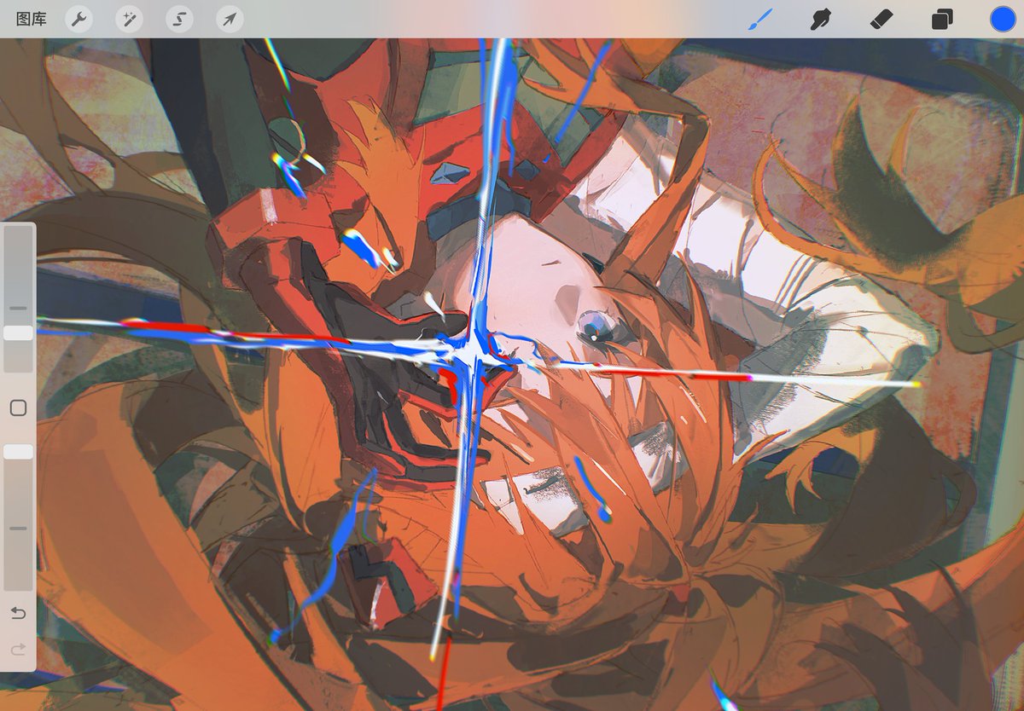Select the Brush tool

[x=759, y=19]
